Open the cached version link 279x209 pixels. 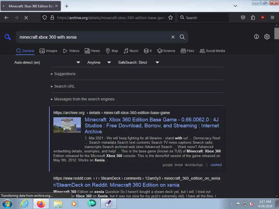point(216,165)
